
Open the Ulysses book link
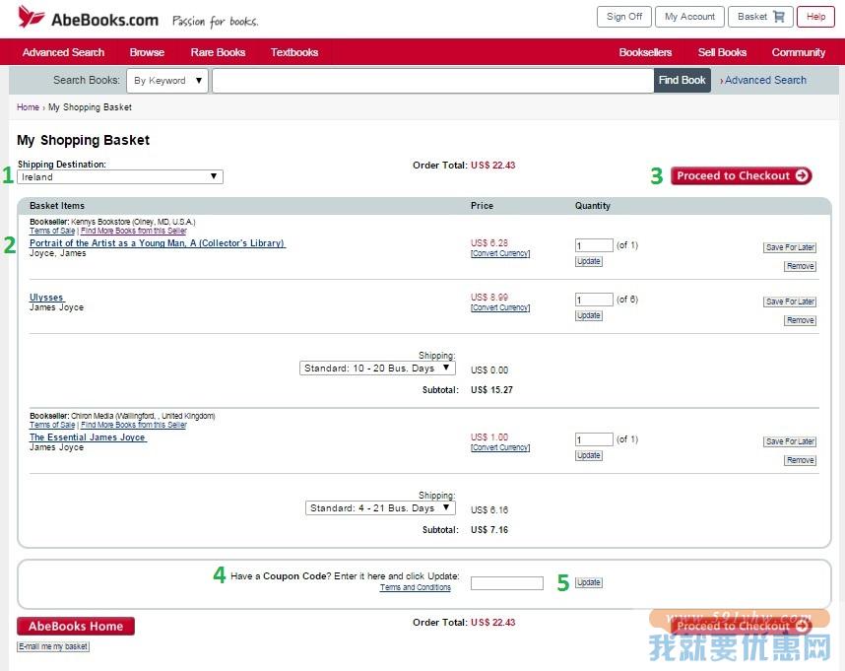46,297
